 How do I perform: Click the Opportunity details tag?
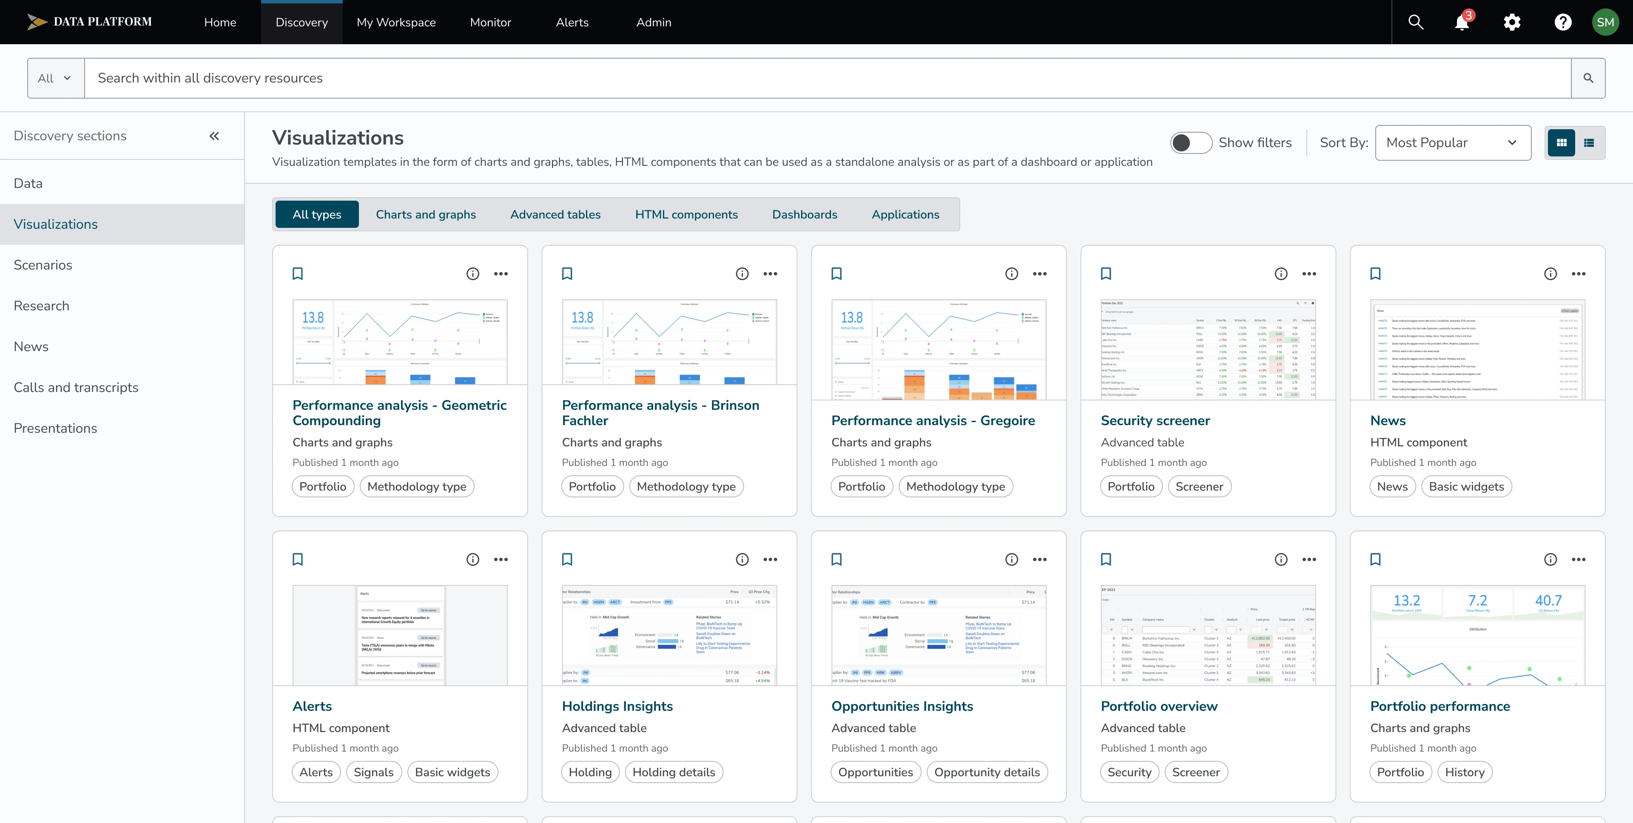tap(987, 772)
